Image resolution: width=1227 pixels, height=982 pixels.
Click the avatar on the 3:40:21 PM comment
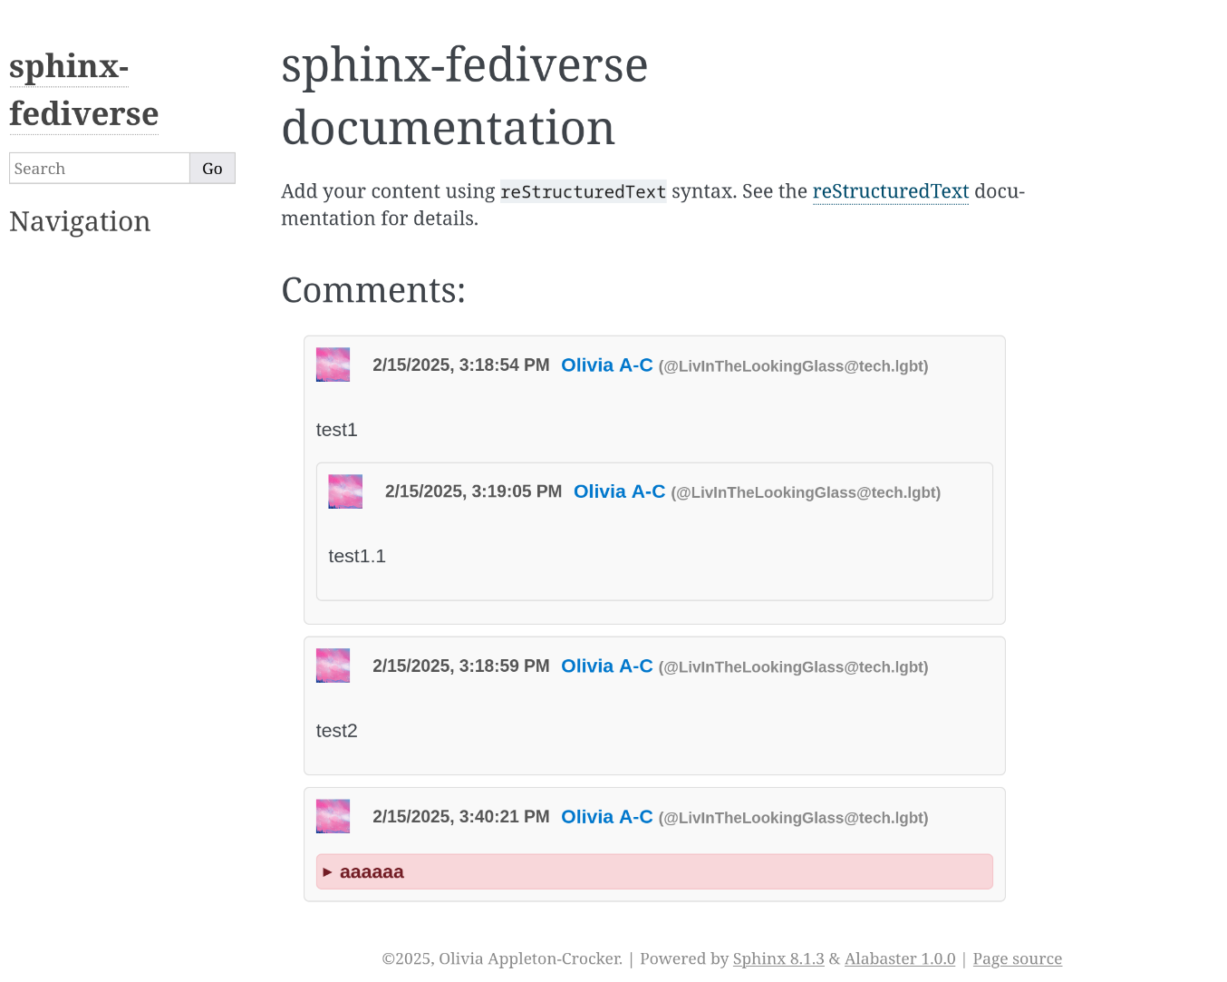(332, 815)
